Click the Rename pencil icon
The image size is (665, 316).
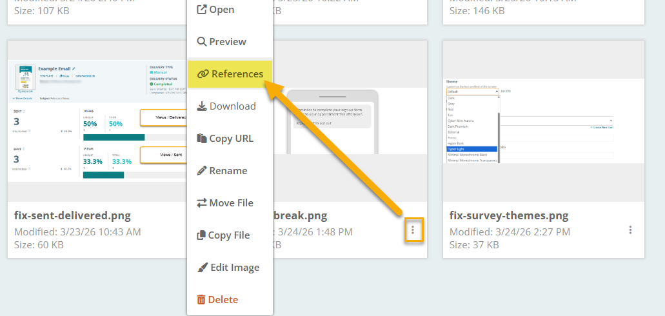point(202,171)
